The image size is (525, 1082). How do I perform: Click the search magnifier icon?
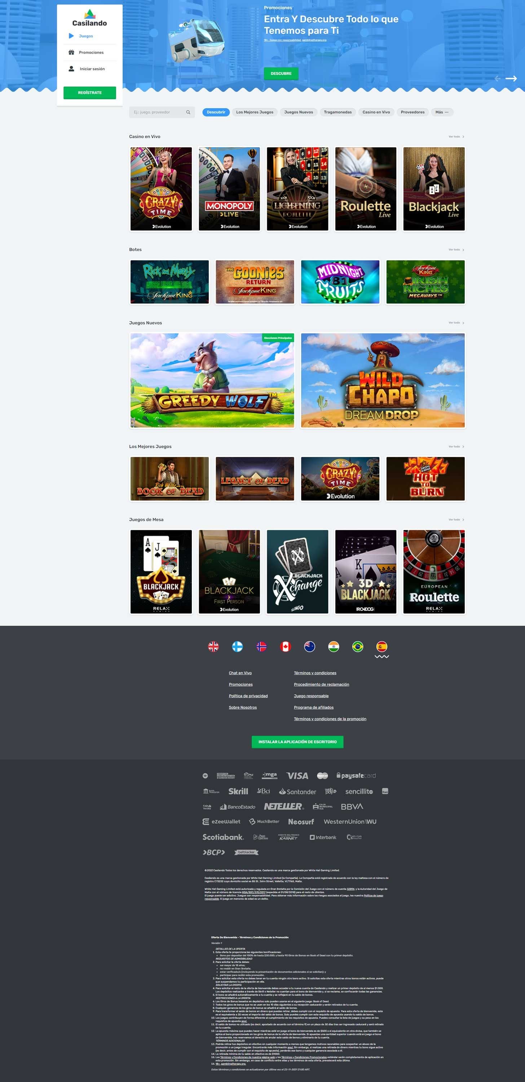tap(188, 112)
